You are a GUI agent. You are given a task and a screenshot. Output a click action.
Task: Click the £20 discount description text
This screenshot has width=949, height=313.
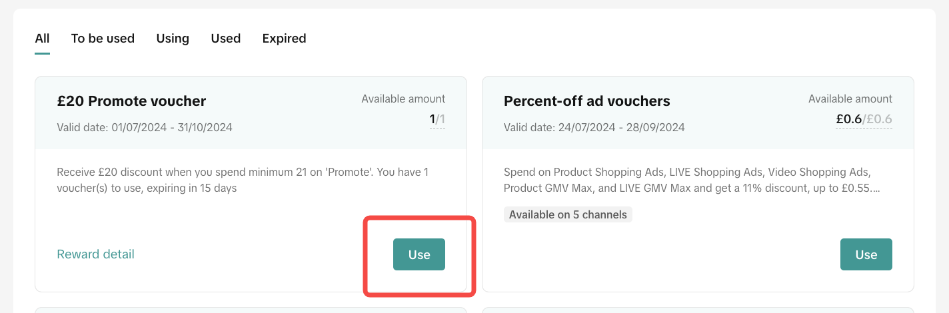pyautogui.click(x=243, y=180)
